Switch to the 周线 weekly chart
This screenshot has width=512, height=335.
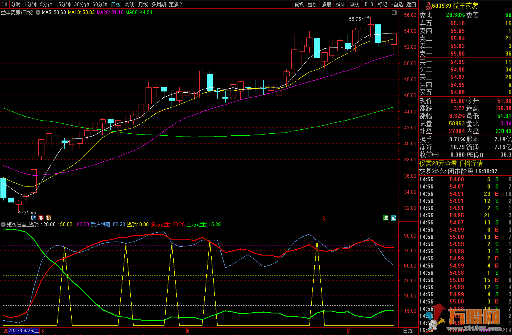130,4
